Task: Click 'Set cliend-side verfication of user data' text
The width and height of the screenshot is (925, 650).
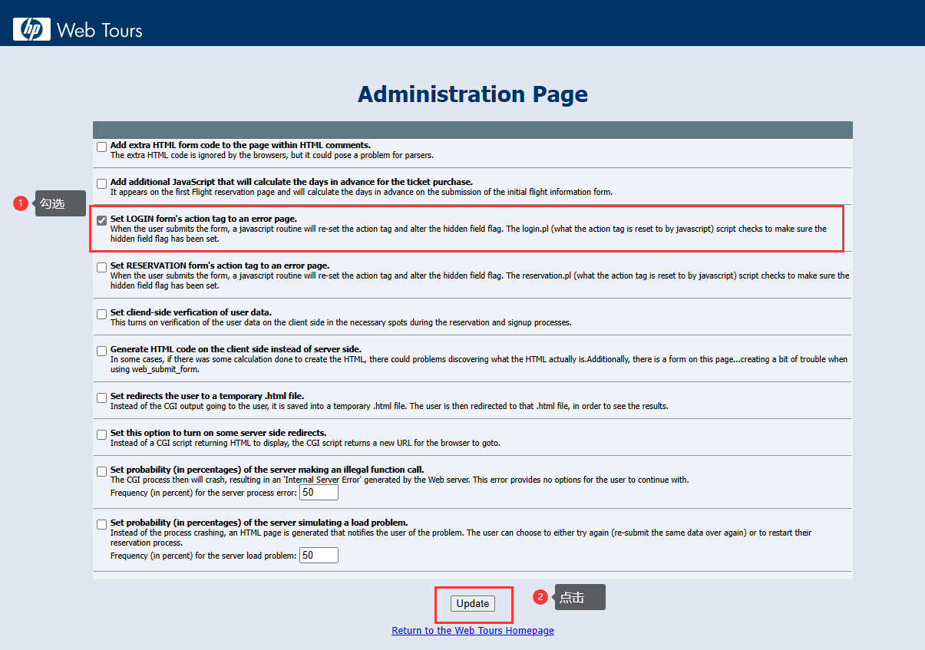Action: point(191,312)
